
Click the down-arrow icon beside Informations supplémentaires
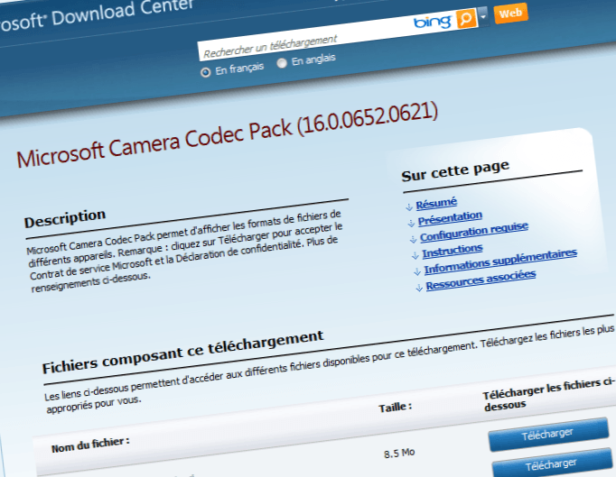pyautogui.click(x=417, y=271)
